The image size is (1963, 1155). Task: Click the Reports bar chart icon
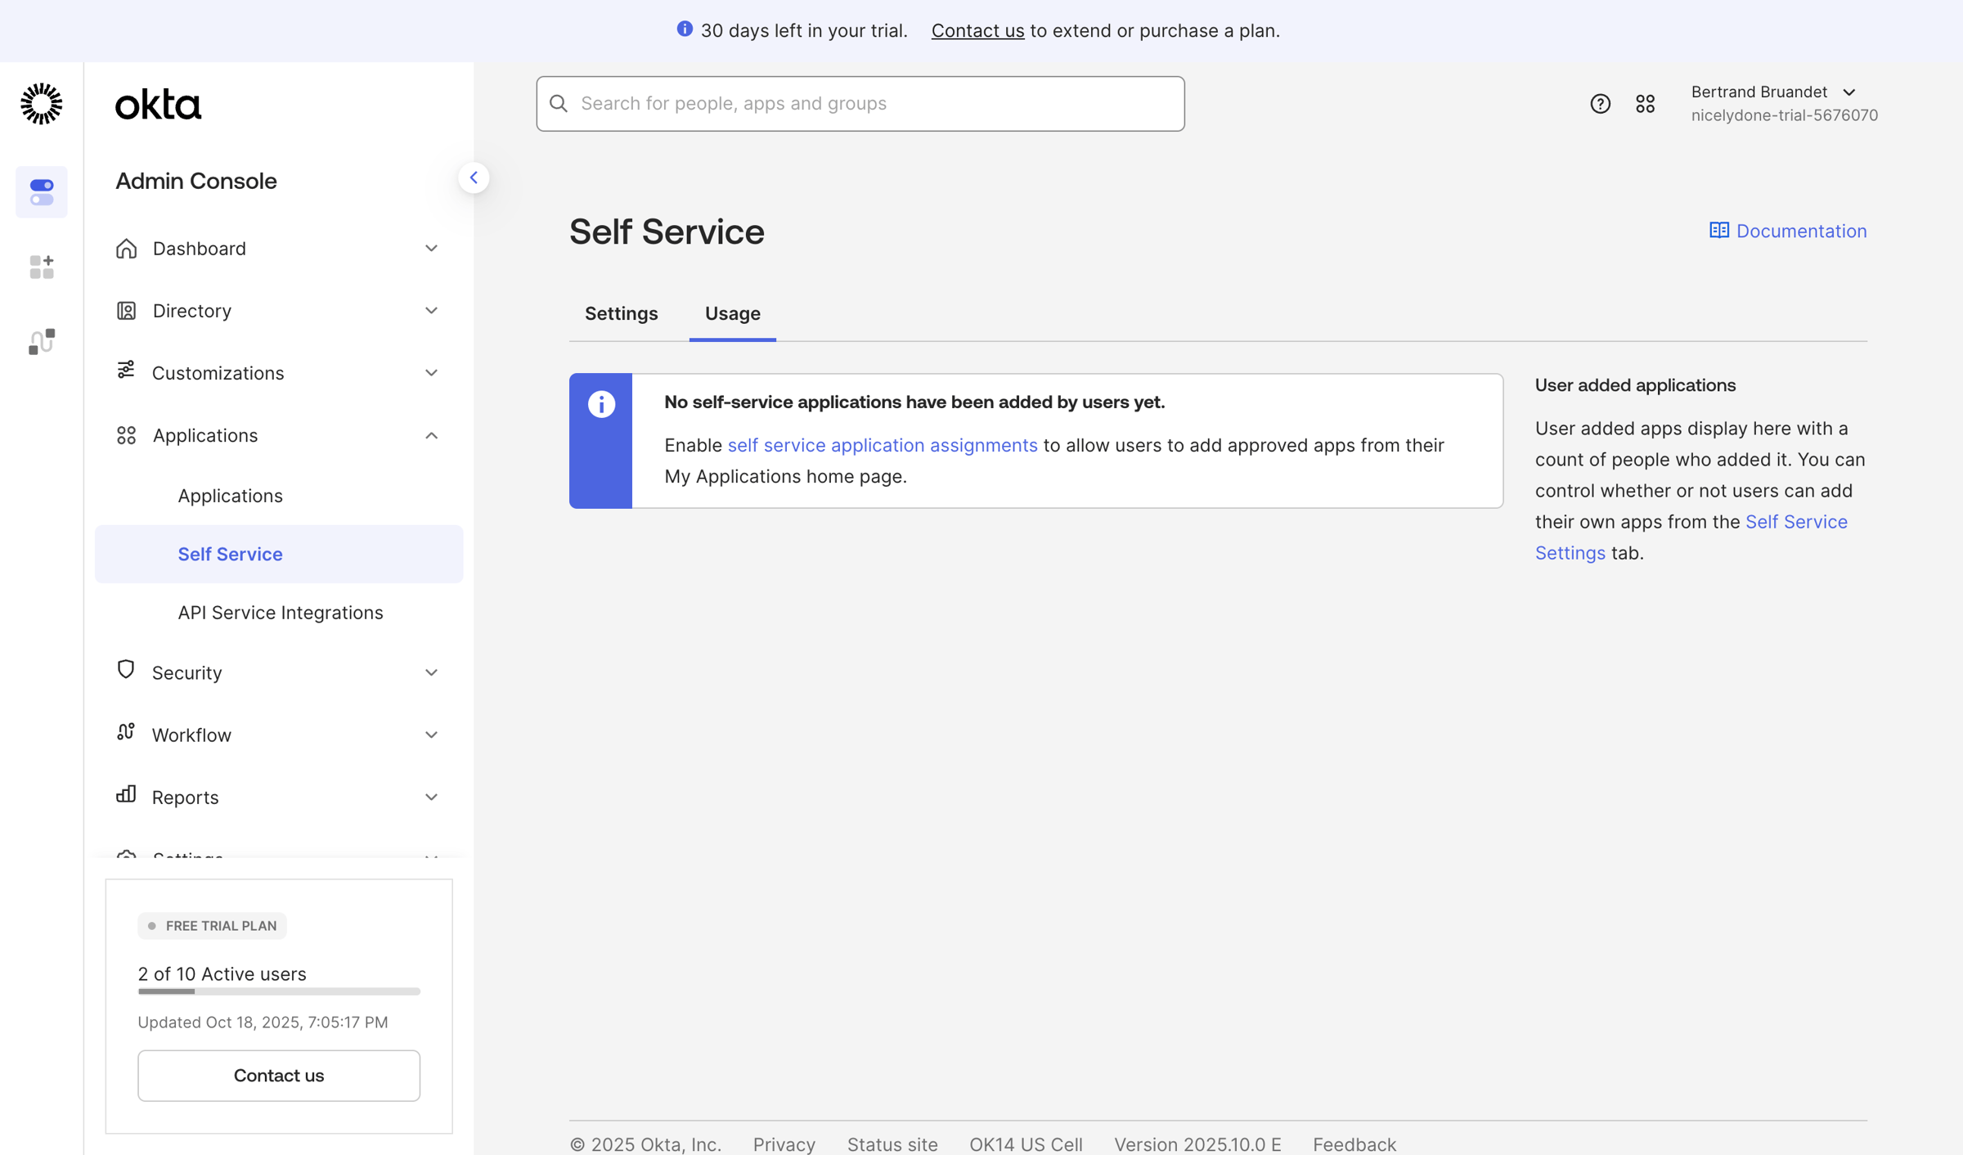[126, 794]
